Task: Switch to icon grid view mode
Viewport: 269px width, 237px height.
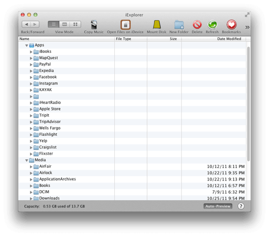Action: [x=76, y=24]
